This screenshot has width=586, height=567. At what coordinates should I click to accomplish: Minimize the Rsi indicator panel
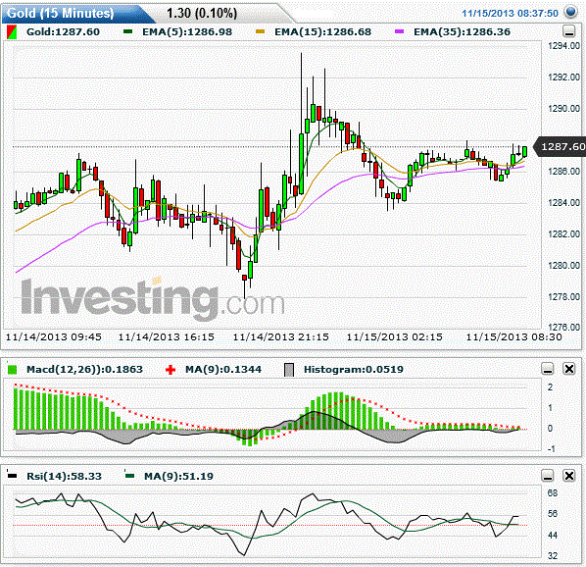pos(548,476)
